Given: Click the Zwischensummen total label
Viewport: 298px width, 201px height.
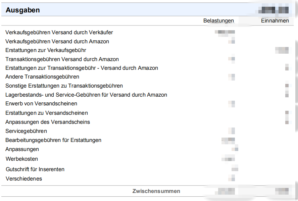Looking at the screenshot, I should (156, 191).
